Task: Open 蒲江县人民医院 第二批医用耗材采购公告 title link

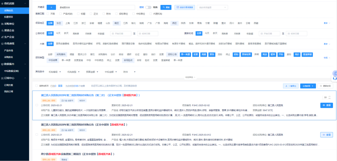Action: pos(90,95)
